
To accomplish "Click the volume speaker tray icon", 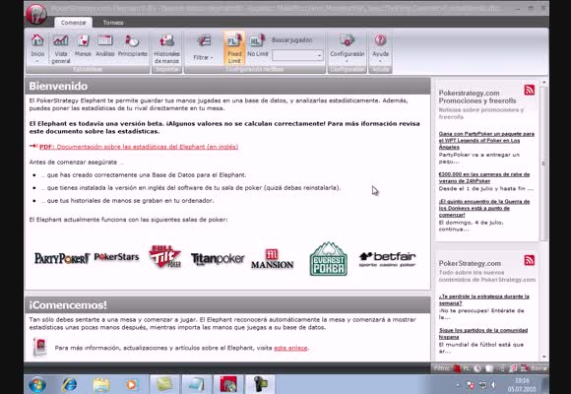I will 494,385.
